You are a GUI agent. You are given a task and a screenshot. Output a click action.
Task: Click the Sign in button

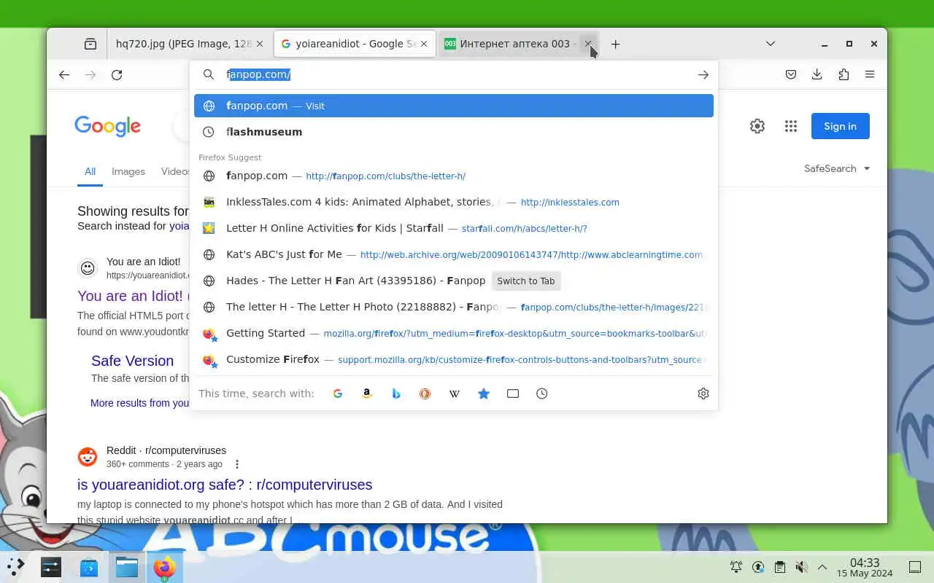click(x=840, y=126)
